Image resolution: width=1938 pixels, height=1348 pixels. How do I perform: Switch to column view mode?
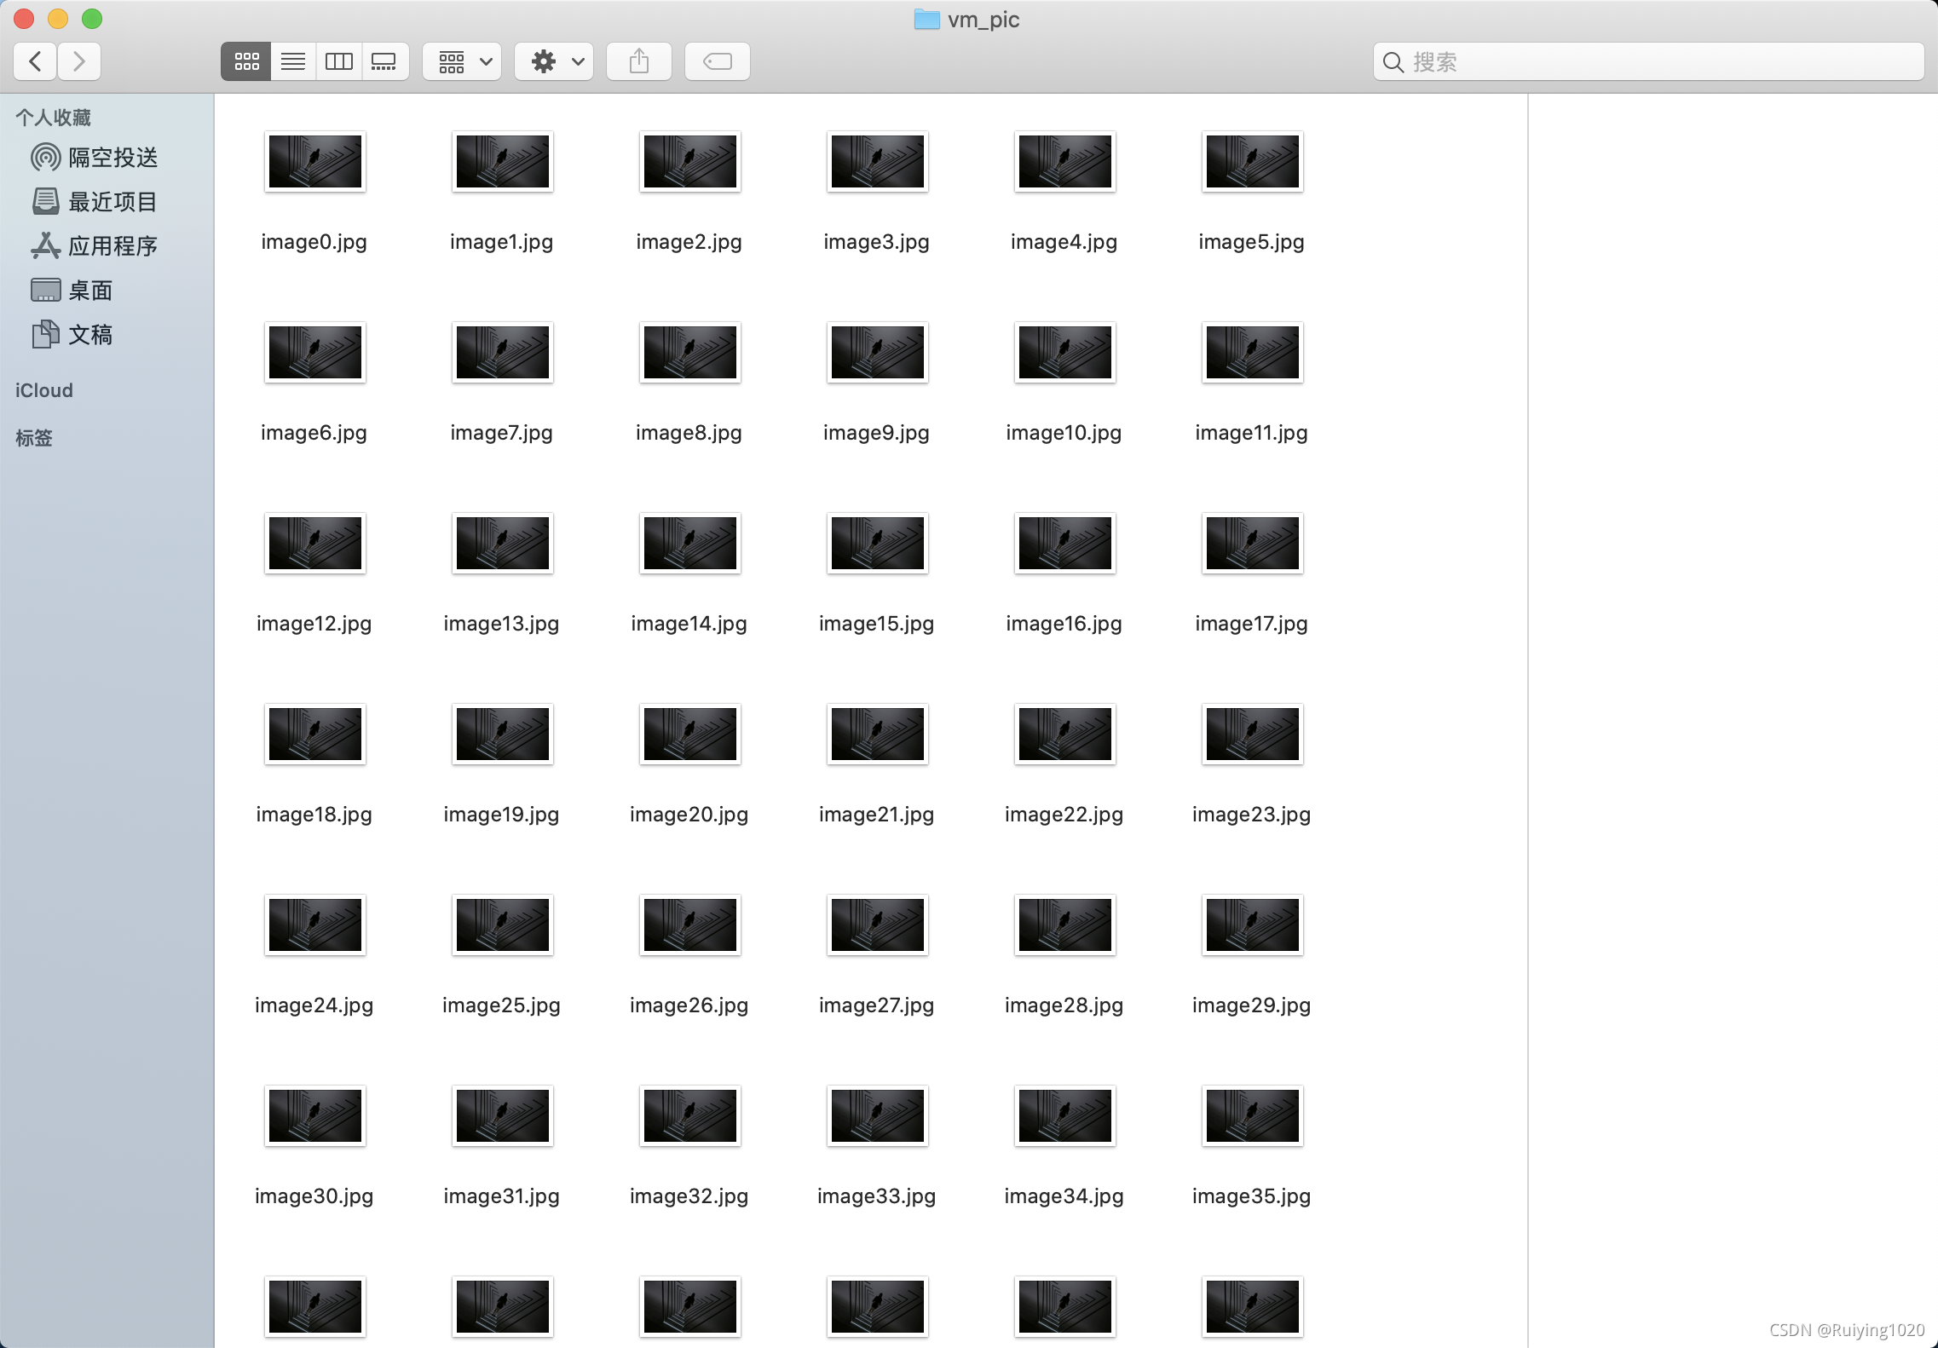338,61
